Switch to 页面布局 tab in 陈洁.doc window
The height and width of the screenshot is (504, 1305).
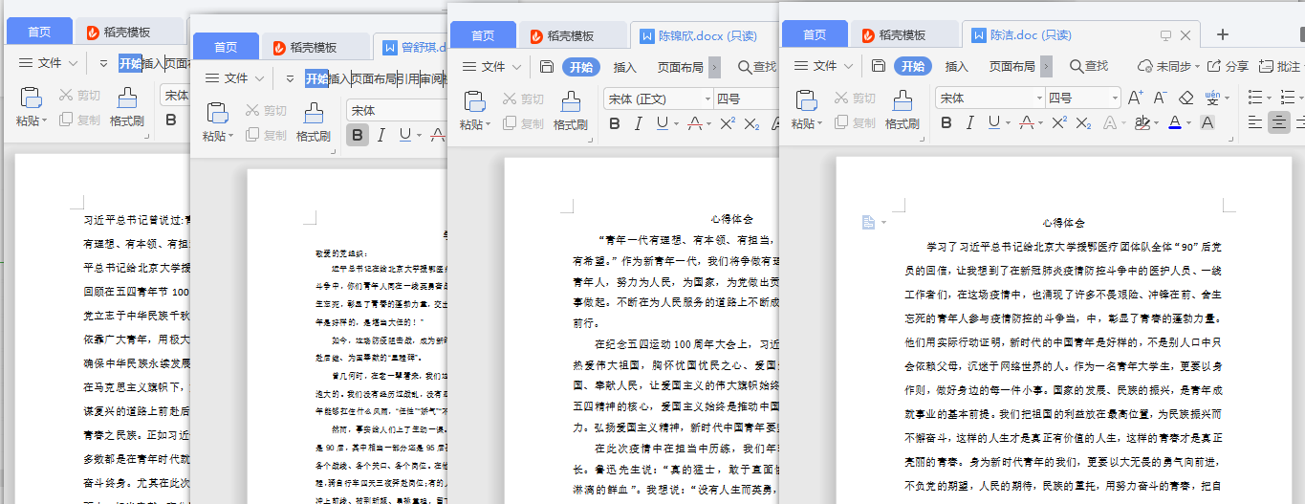[1011, 66]
